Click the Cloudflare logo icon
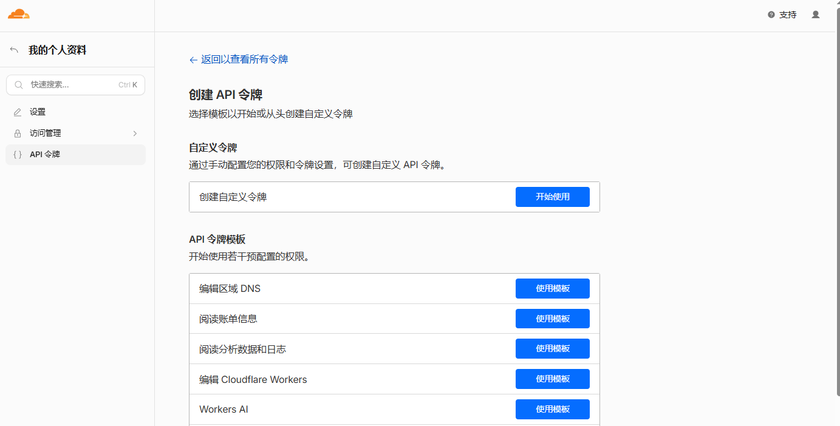Viewport: 840px width, 426px height. (x=19, y=14)
